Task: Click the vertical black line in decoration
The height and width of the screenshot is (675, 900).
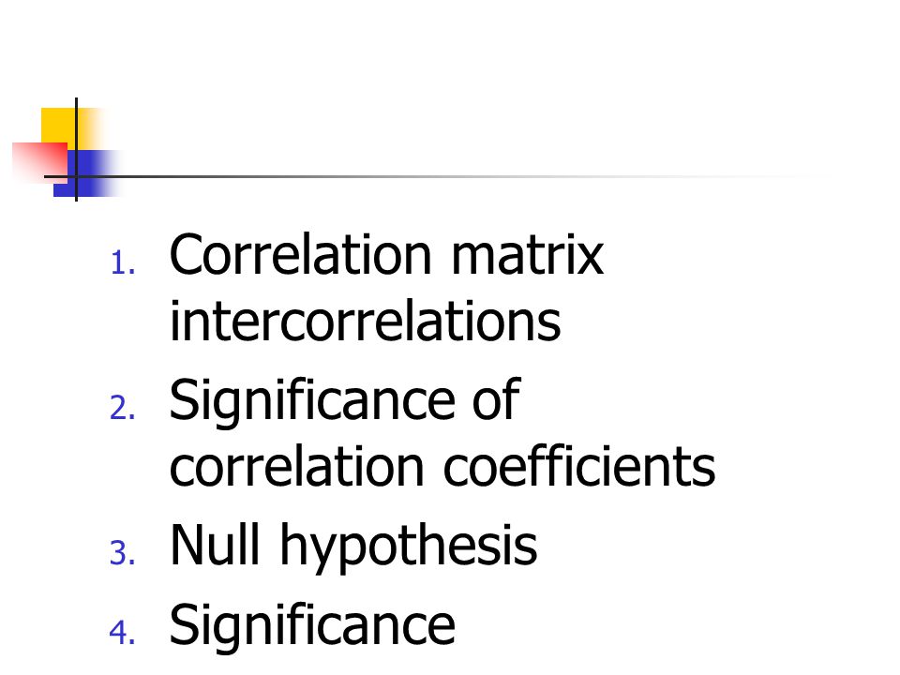Action: (76, 149)
